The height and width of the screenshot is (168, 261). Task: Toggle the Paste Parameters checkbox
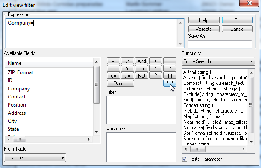[x=184, y=159]
